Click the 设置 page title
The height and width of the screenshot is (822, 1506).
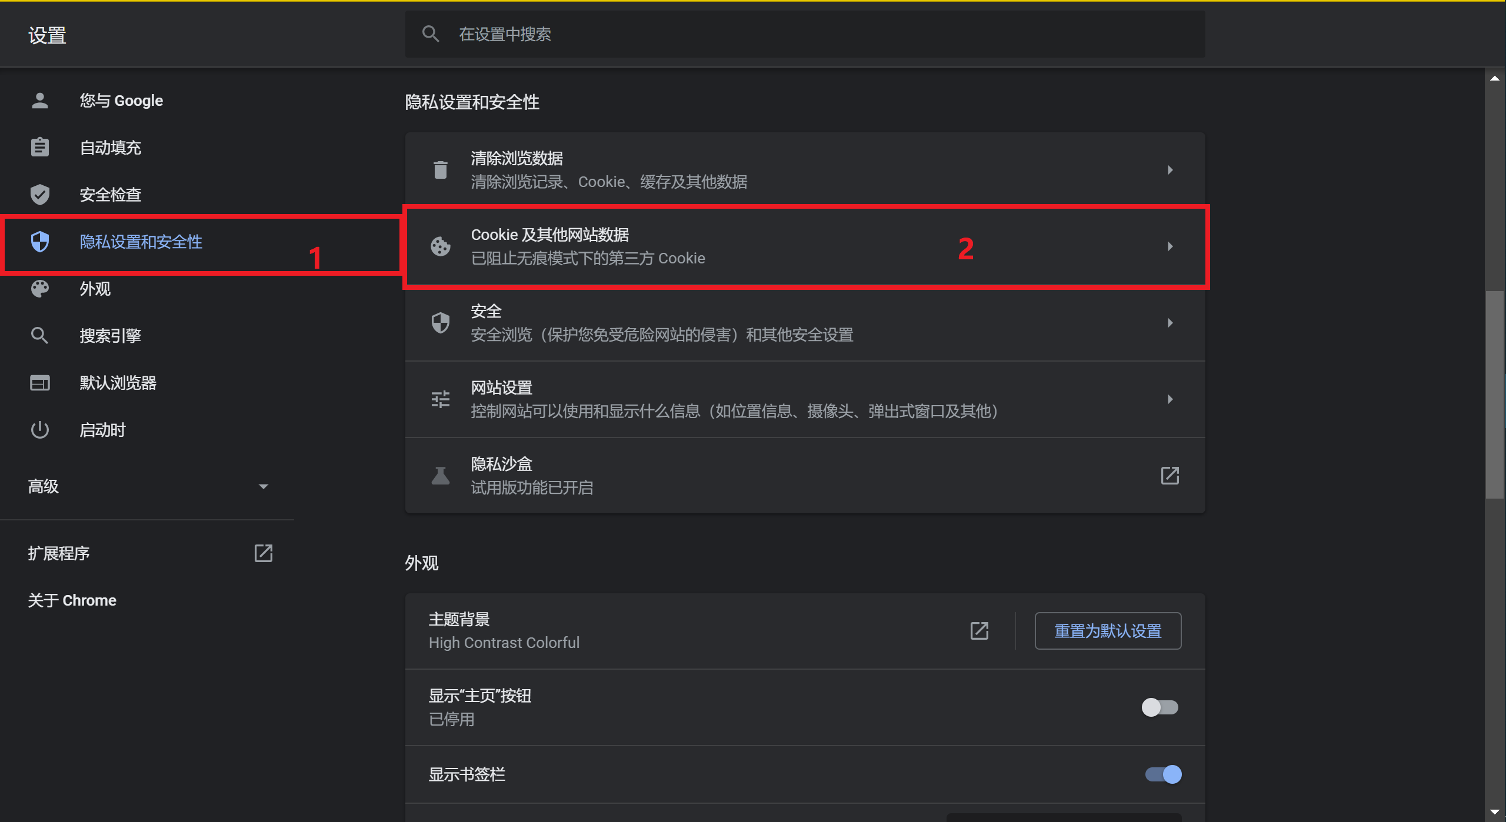pos(47,35)
